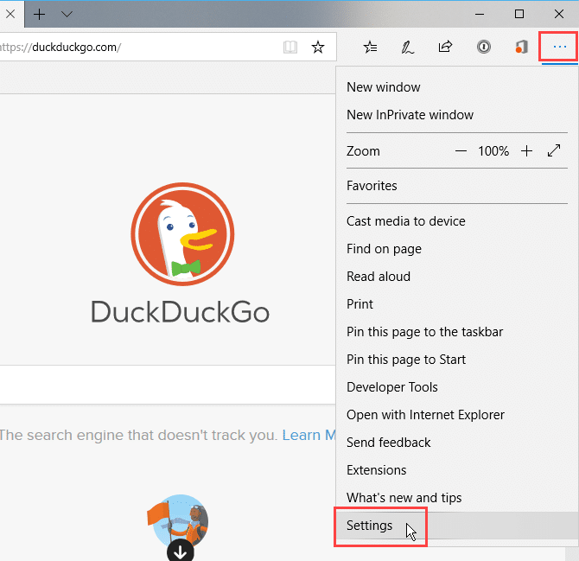Click the Add notes pen icon
Image resolution: width=579 pixels, height=561 pixels.
pyautogui.click(x=408, y=48)
